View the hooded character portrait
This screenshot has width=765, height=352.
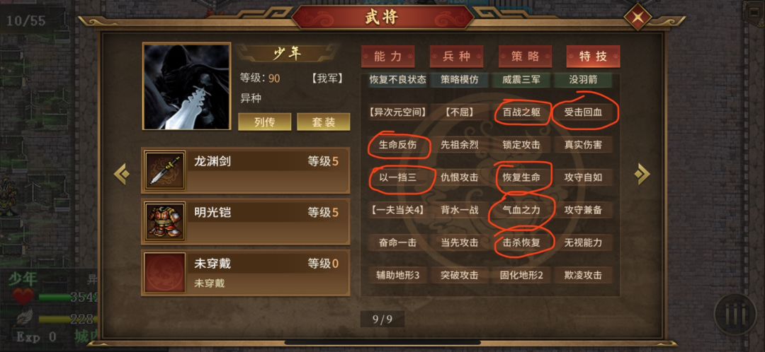[186, 86]
